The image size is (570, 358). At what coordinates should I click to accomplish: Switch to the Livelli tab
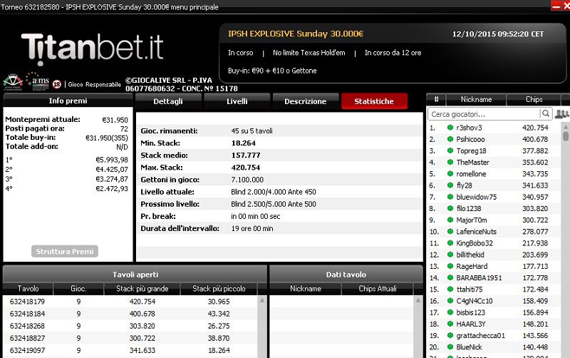point(237,101)
